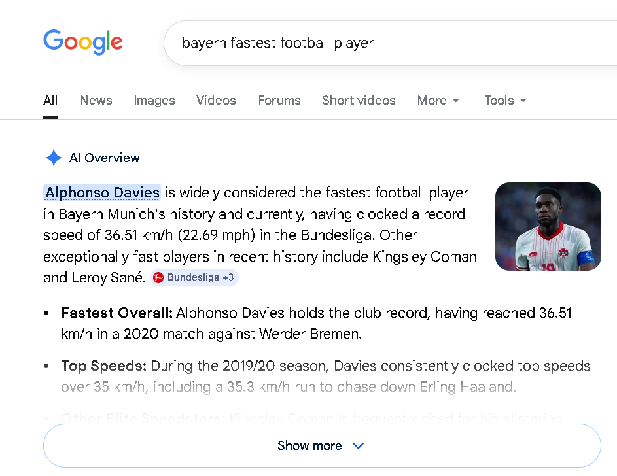
Task: Click the search box with the Bayern query
Action: click(x=393, y=43)
